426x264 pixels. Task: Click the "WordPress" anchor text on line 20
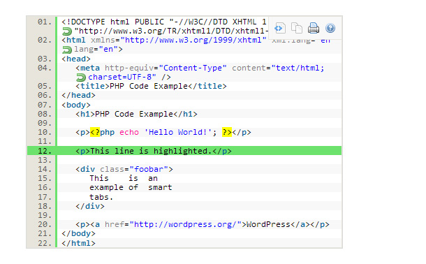pos(268,225)
